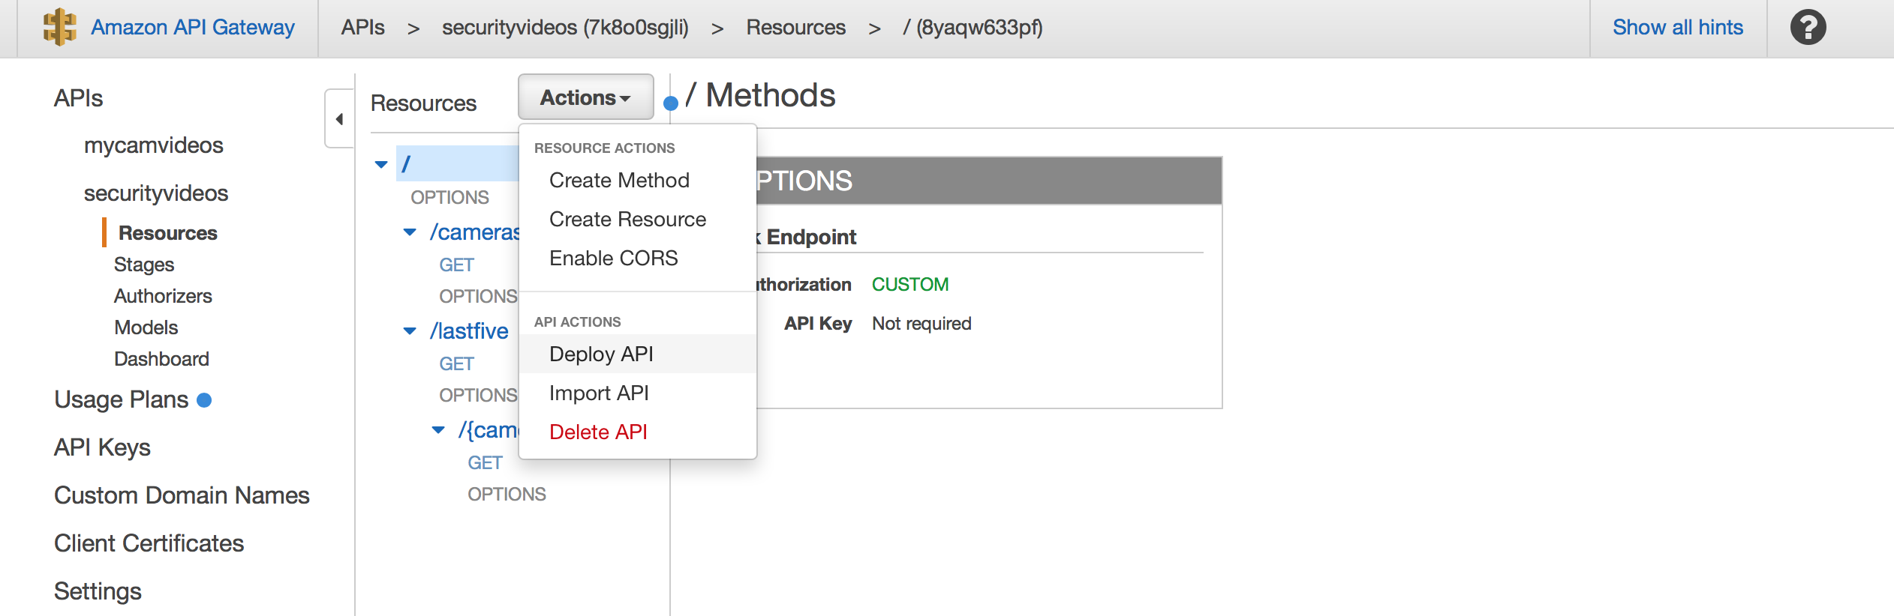This screenshot has height=616, width=1894.
Task: Open Models in the sidebar
Action: [146, 327]
